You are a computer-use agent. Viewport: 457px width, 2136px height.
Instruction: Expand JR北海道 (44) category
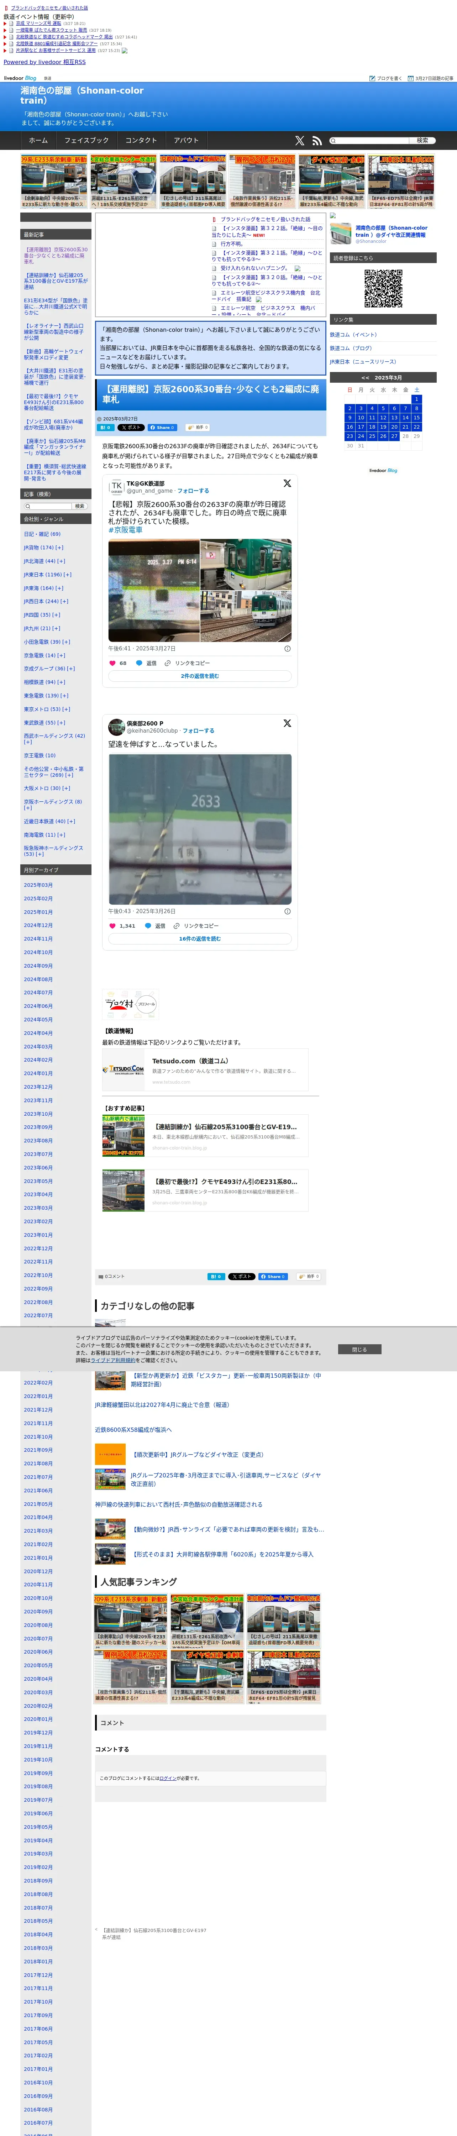click(61, 561)
